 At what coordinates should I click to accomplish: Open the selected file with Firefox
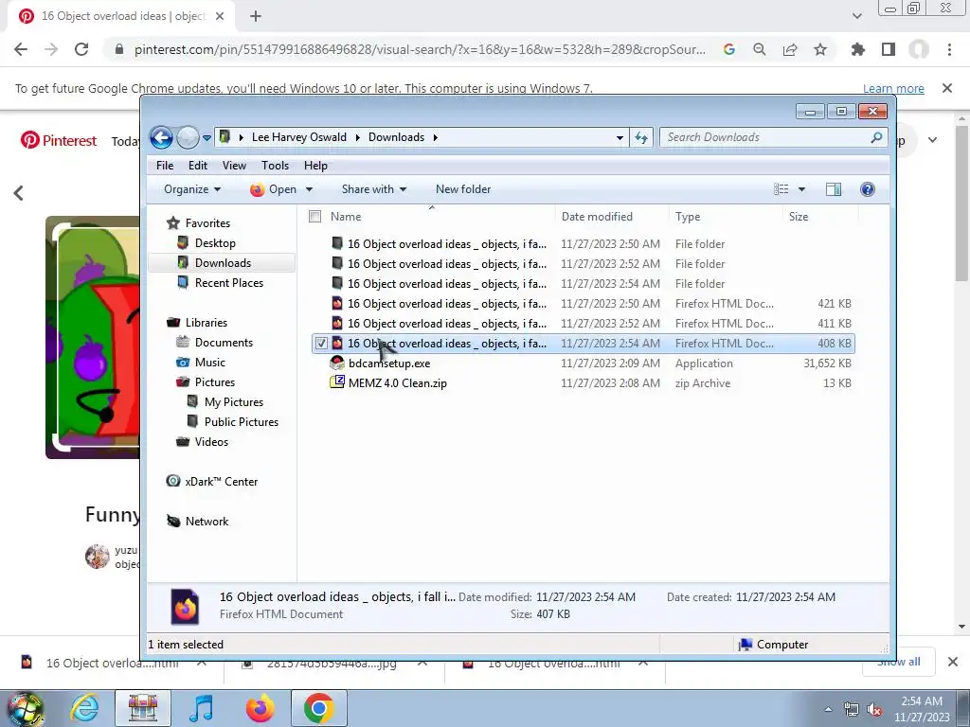pos(274,189)
